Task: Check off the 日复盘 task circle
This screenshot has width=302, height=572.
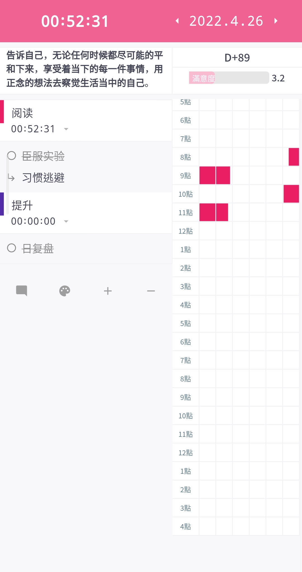Action: [x=11, y=248]
